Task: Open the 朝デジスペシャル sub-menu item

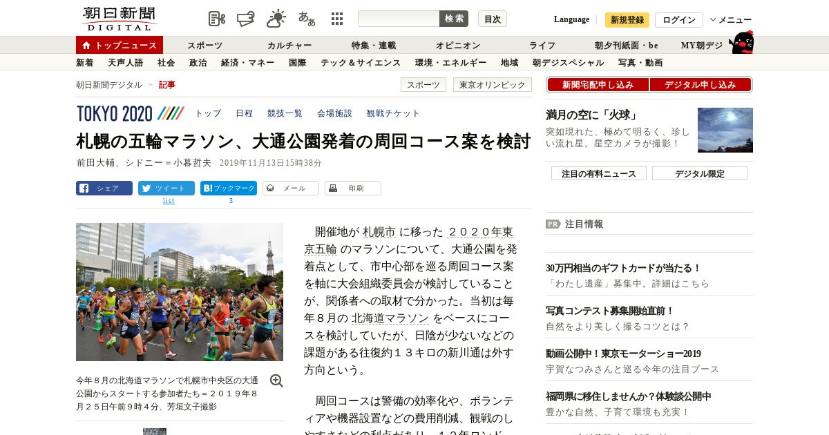Action: pyautogui.click(x=568, y=63)
